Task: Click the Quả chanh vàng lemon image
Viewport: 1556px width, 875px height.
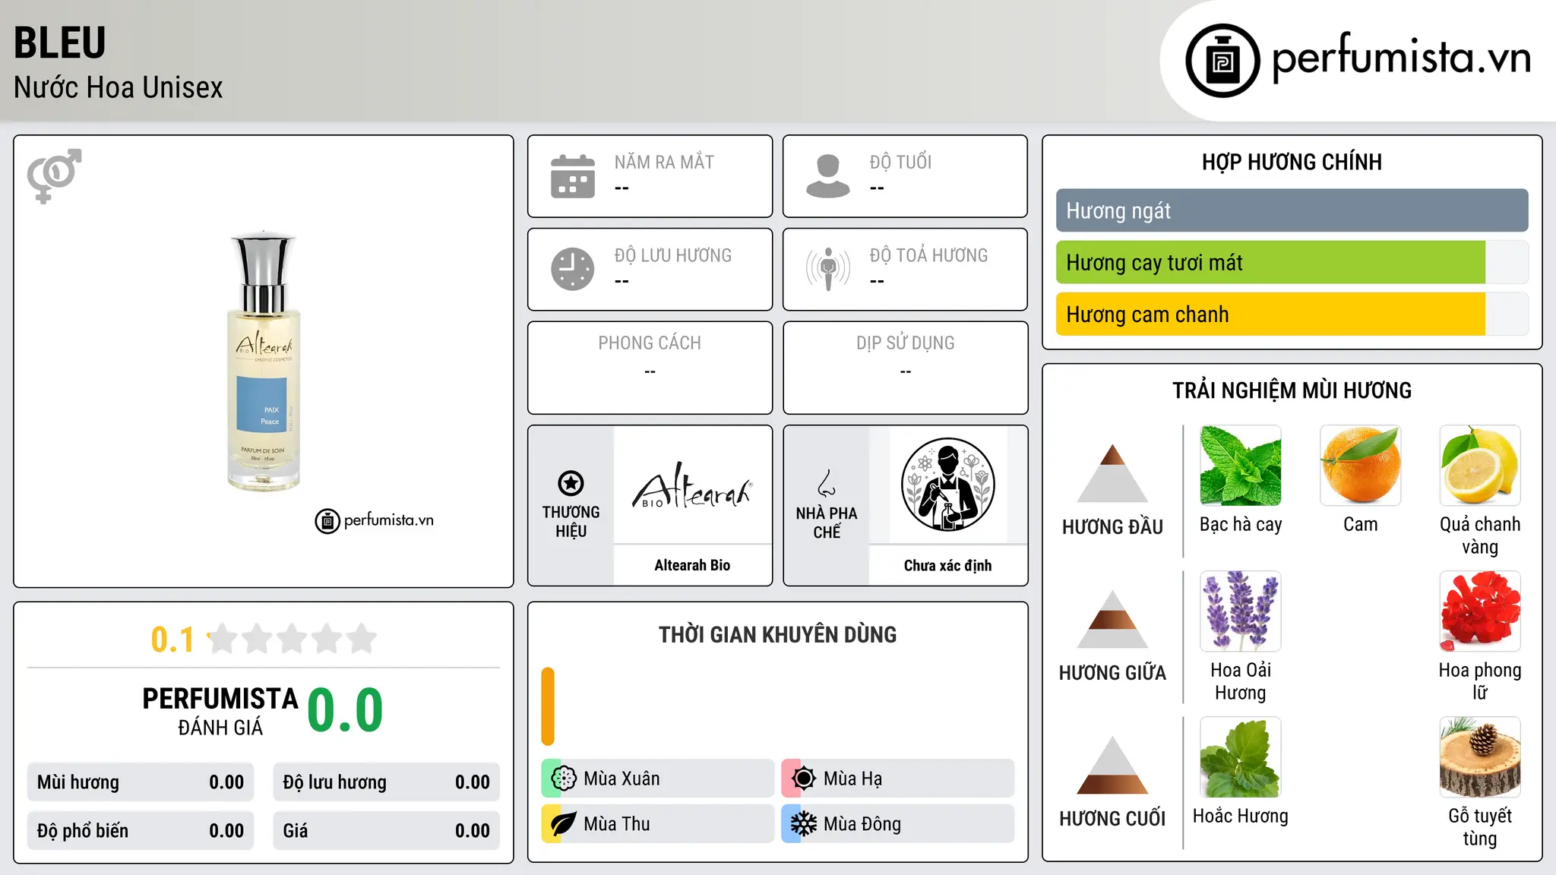Action: [x=1480, y=466]
